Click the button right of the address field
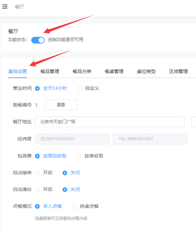This screenshot has height=233, width=196. tap(194, 122)
